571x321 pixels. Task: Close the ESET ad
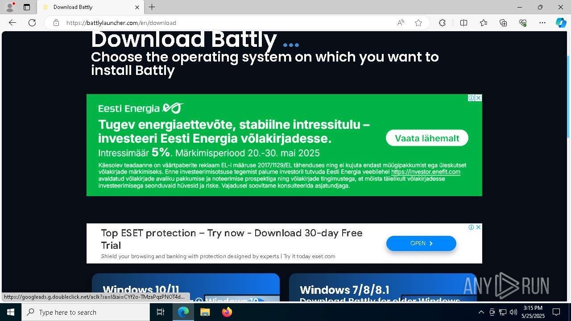478,227
